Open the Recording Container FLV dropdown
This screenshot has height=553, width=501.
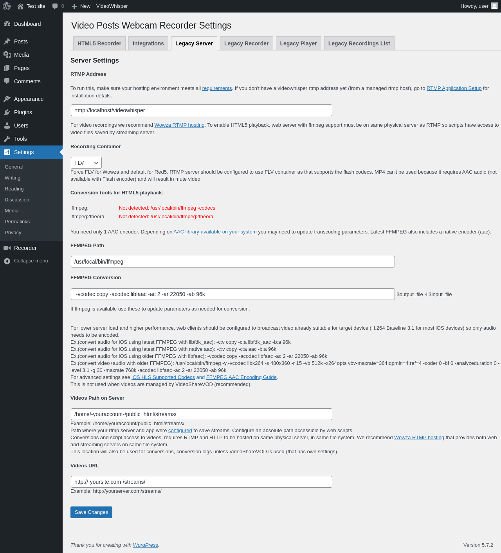coord(86,163)
